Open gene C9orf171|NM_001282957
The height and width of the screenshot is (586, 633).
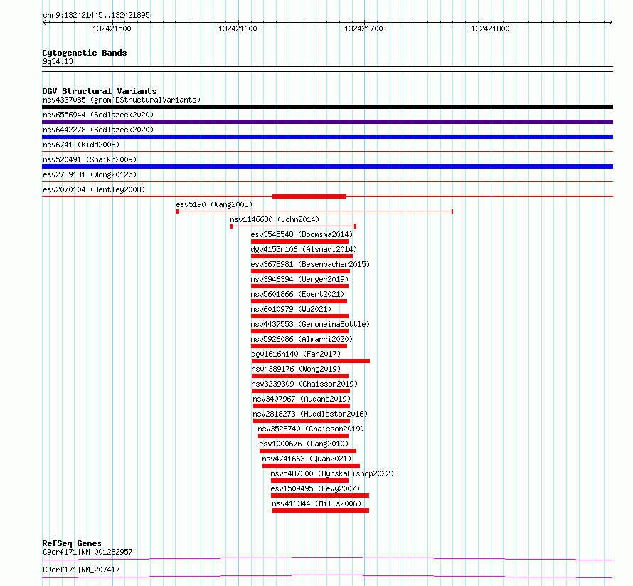tap(87, 552)
